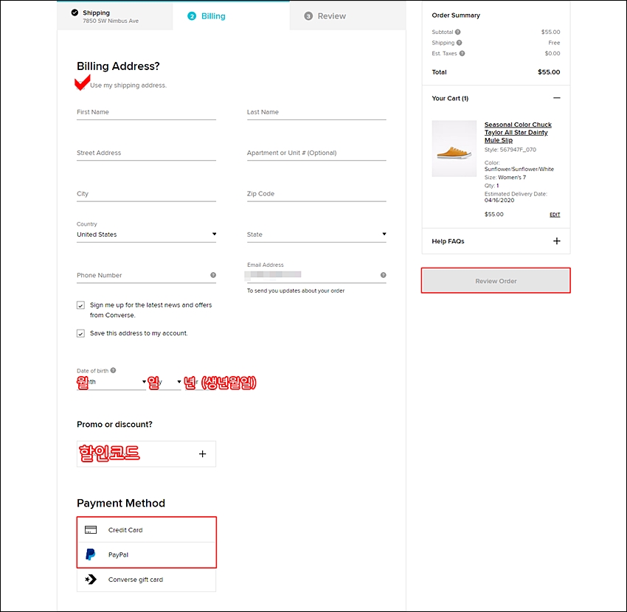Click the Review step number 3 icon
Image resolution: width=627 pixels, height=612 pixels.
click(x=308, y=16)
